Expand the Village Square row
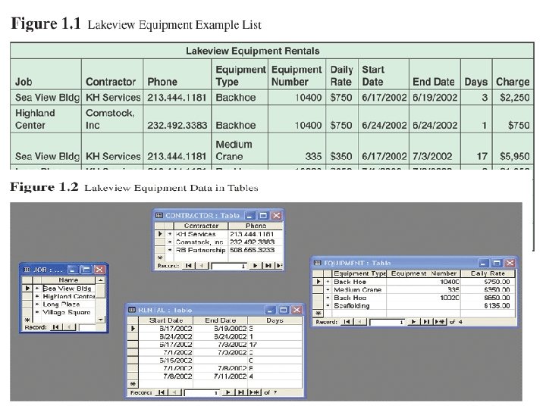546x409 pixels. (x=37, y=312)
